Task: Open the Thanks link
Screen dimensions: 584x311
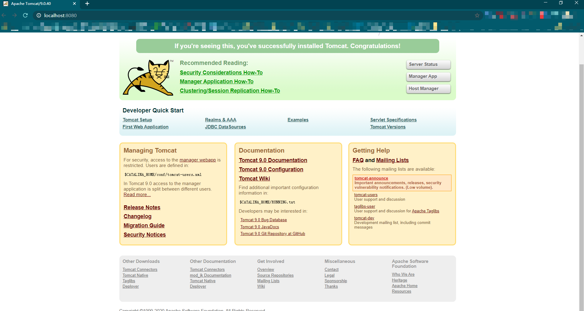Action: (331, 286)
